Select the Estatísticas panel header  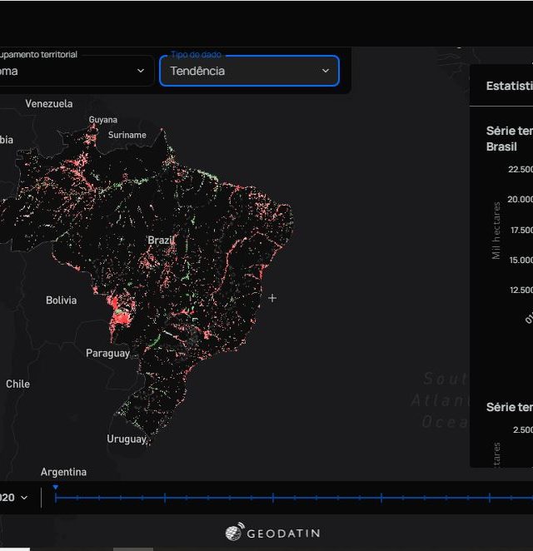pos(509,86)
